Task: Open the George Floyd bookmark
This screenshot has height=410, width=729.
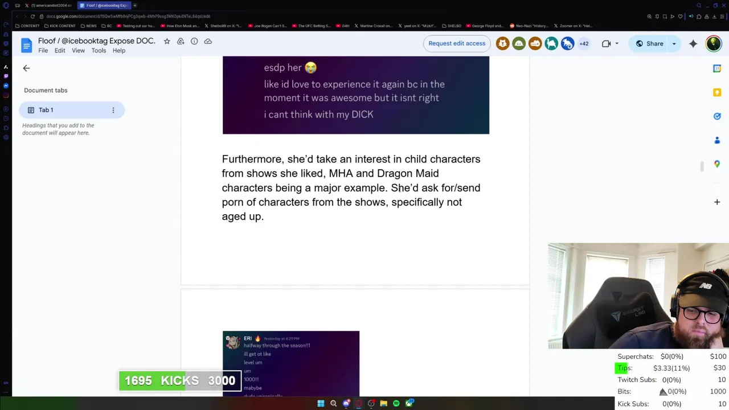Action: pyautogui.click(x=485, y=26)
